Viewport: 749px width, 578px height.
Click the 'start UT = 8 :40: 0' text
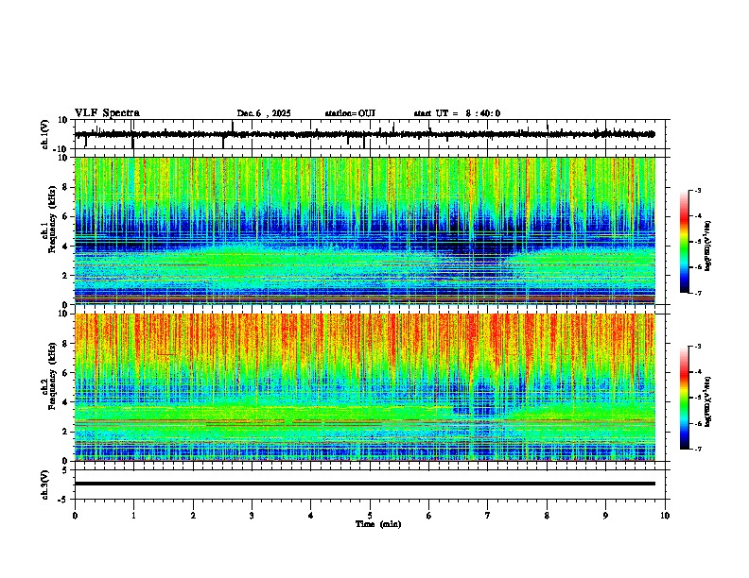(457, 113)
